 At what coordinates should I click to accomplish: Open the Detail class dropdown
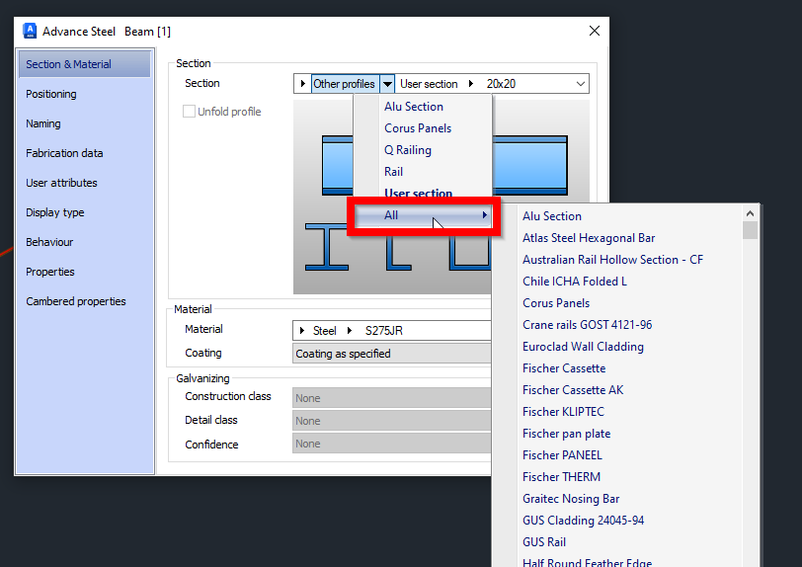(392, 421)
